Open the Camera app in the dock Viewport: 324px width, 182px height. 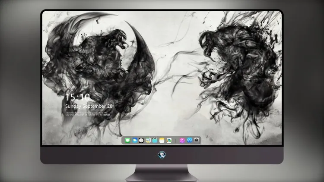pyautogui.click(x=197, y=140)
